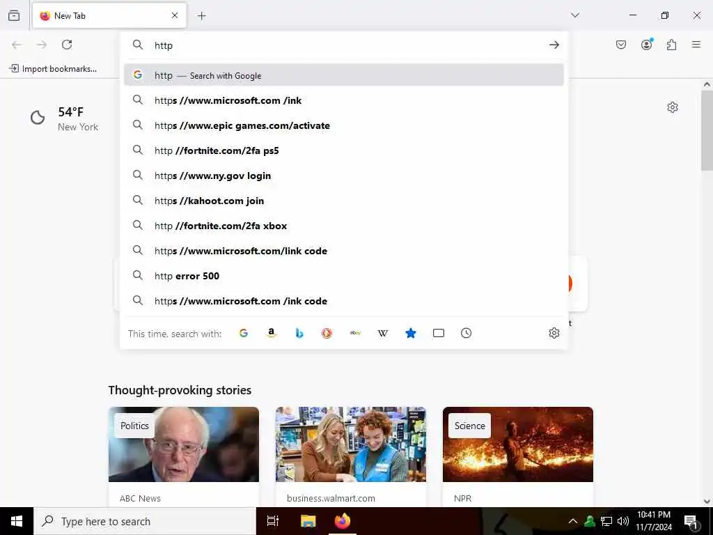Screen dimensions: 713x535
Task: Select suggestion kahoot.com join
Action: pos(344,200)
